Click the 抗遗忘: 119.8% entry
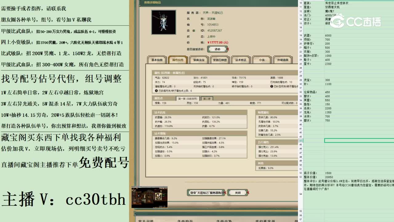Image resolution: width=394 pixels, height=222 pixels. pyautogui.click(x=164, y=126)
